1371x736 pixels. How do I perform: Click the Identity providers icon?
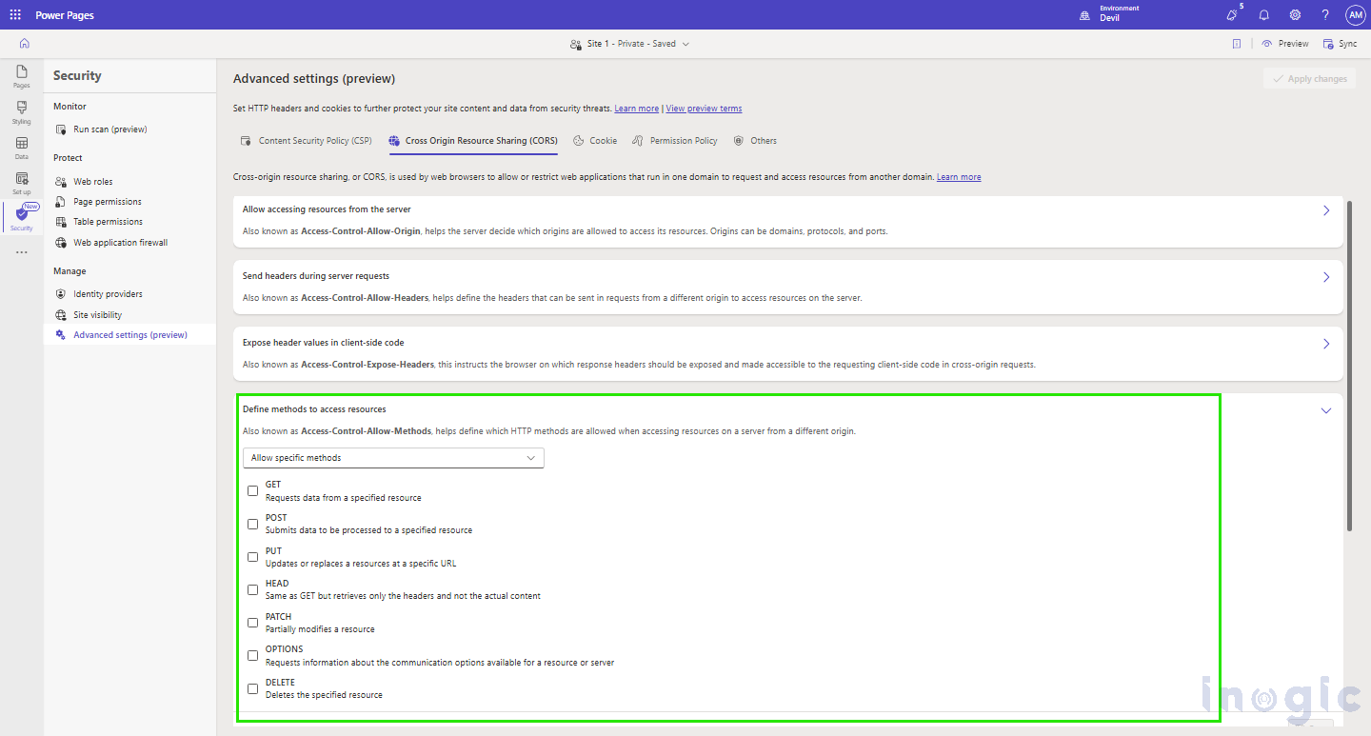61,294
